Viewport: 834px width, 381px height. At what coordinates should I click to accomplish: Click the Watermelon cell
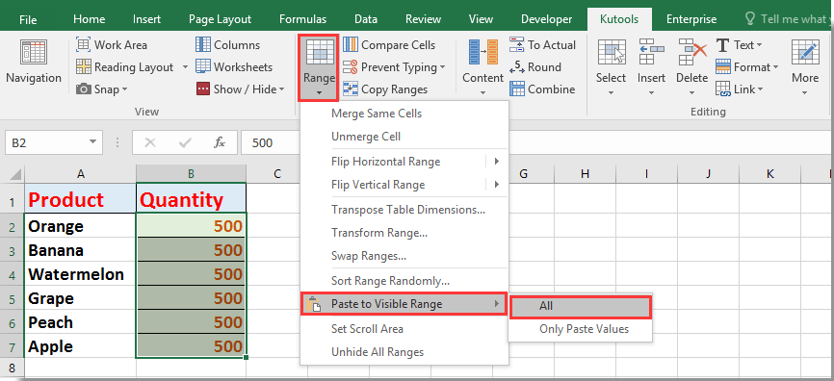pos(80,274)
